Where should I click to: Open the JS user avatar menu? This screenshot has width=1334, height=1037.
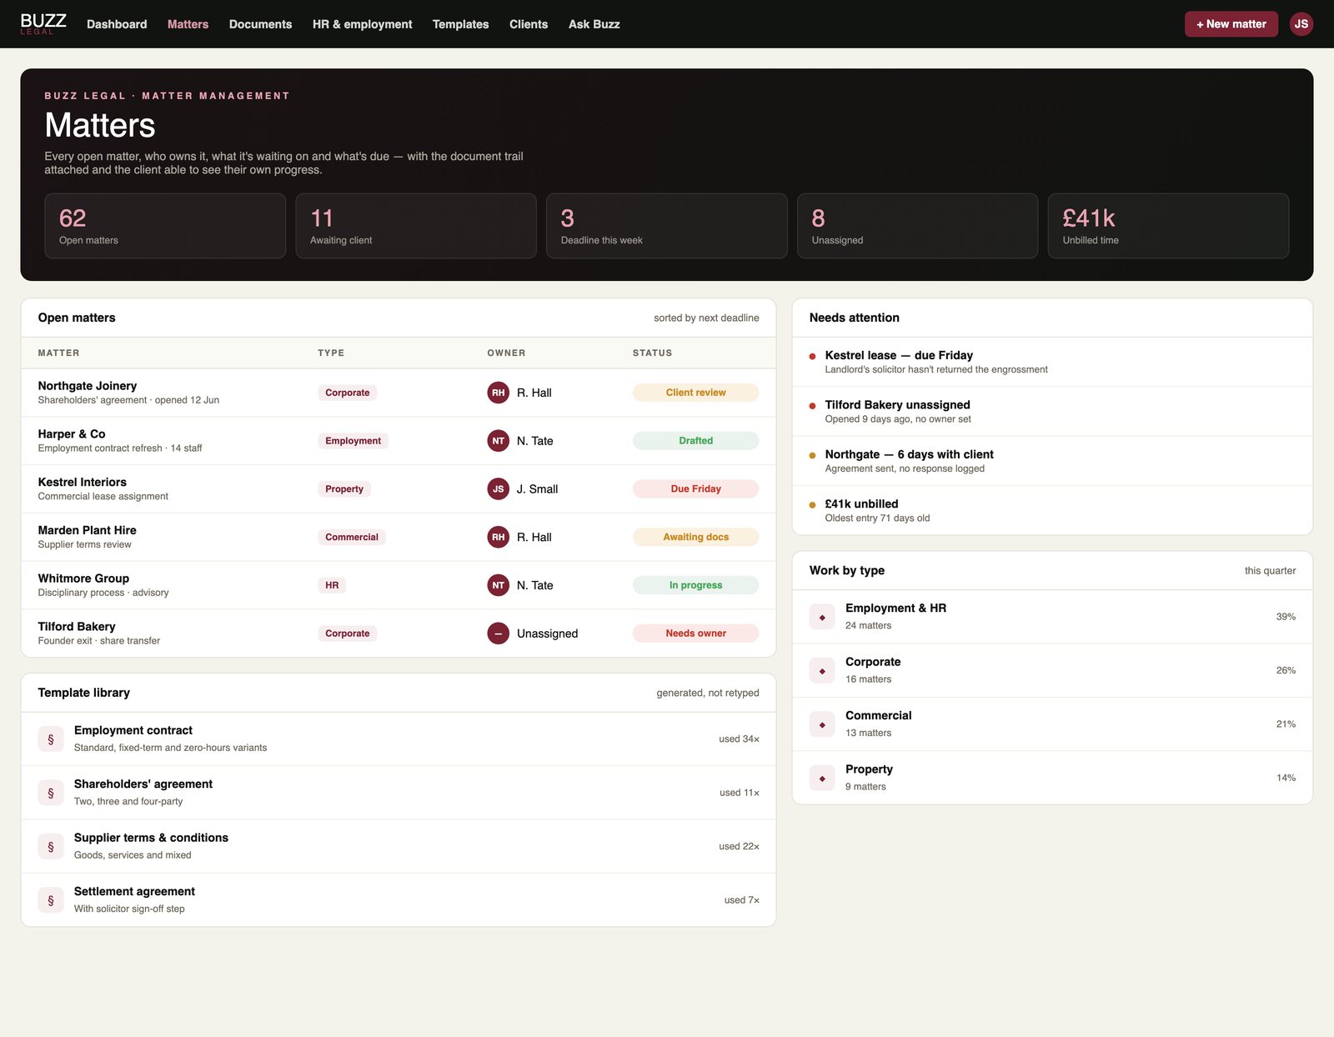(x=1301, y=23)
